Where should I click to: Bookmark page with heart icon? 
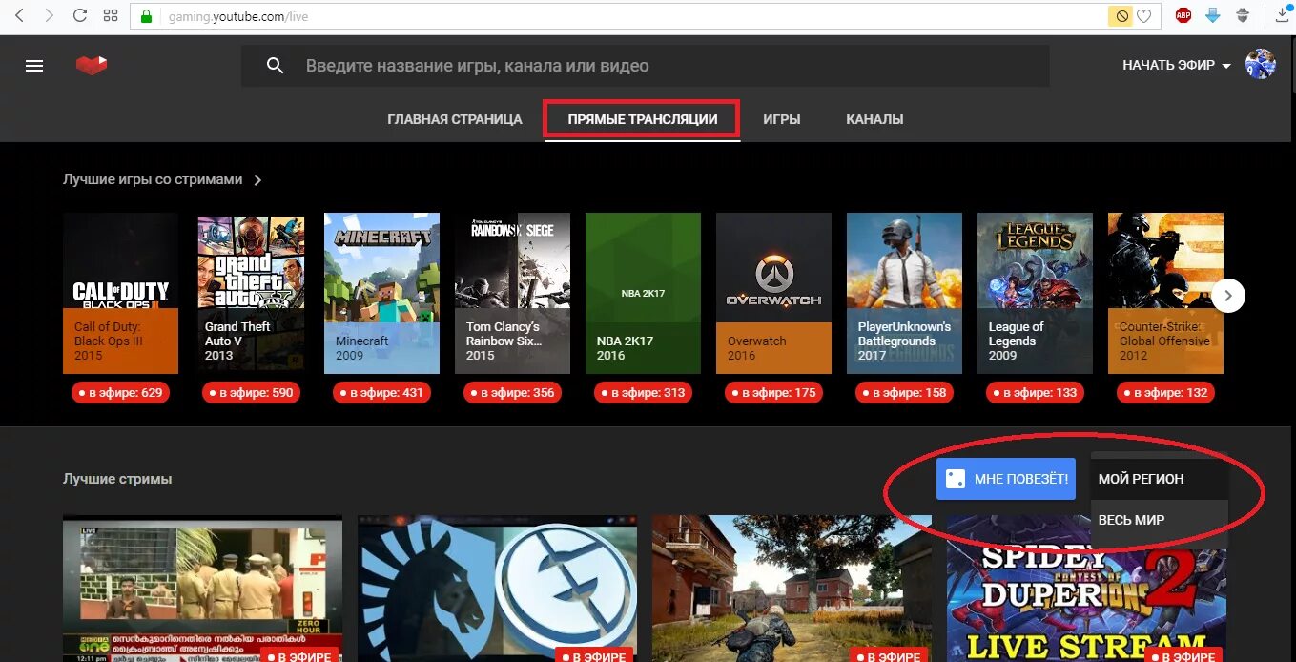point(1143,16)
